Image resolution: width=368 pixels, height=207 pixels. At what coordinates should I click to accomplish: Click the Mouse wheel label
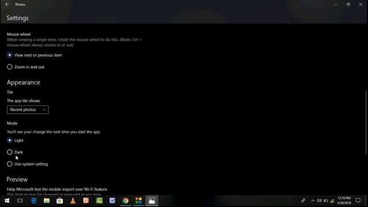coord(19,34)
